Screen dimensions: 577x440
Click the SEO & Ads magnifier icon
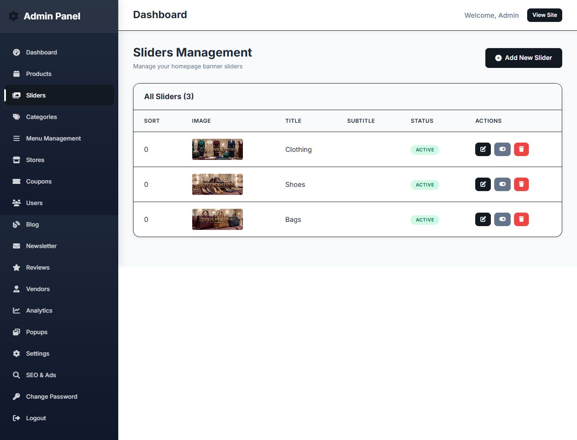[16, 375]
